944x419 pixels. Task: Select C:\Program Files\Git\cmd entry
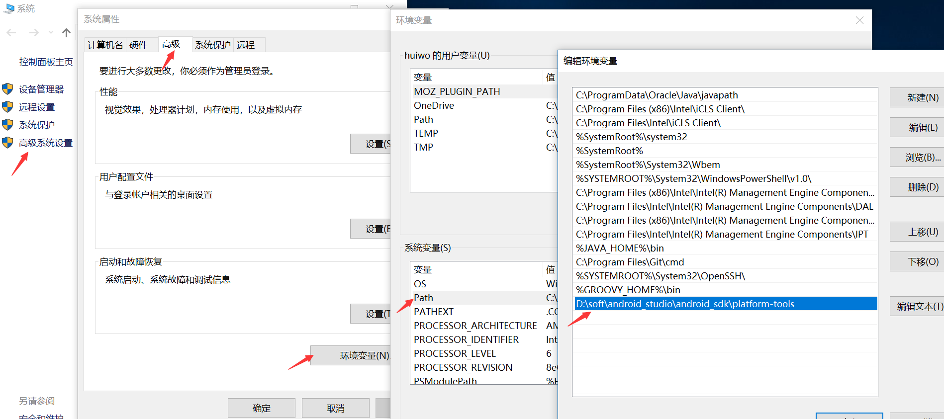click(725, 262)
